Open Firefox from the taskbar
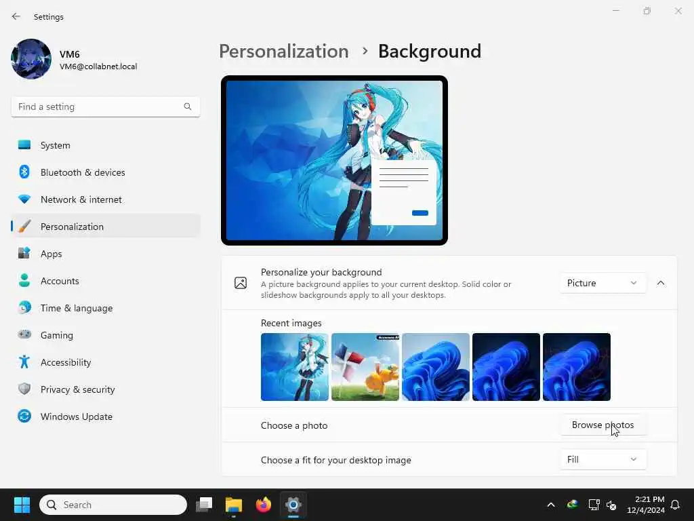The image size is (694, 521). tap(264, 505)
